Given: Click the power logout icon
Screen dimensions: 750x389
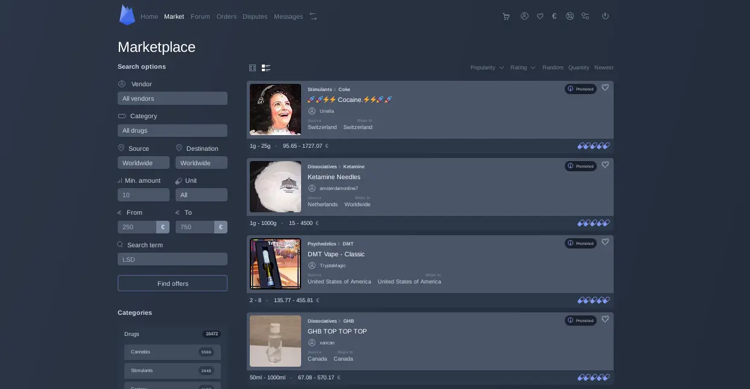Looking at the screenshot, I should click(x=605, y=16).
